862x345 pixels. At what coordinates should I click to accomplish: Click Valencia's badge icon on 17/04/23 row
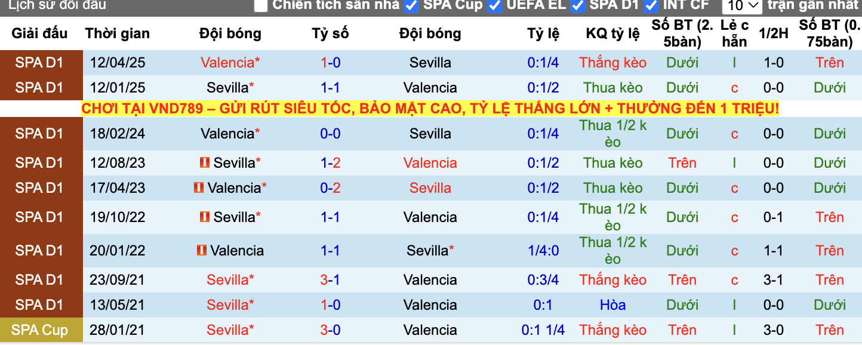click(x=199, y=187)
